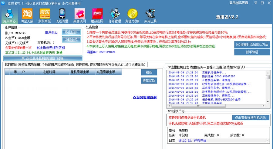Open the 用户中心 toolbar icon
Screen dimensions: 273x149
click(9, 16)
